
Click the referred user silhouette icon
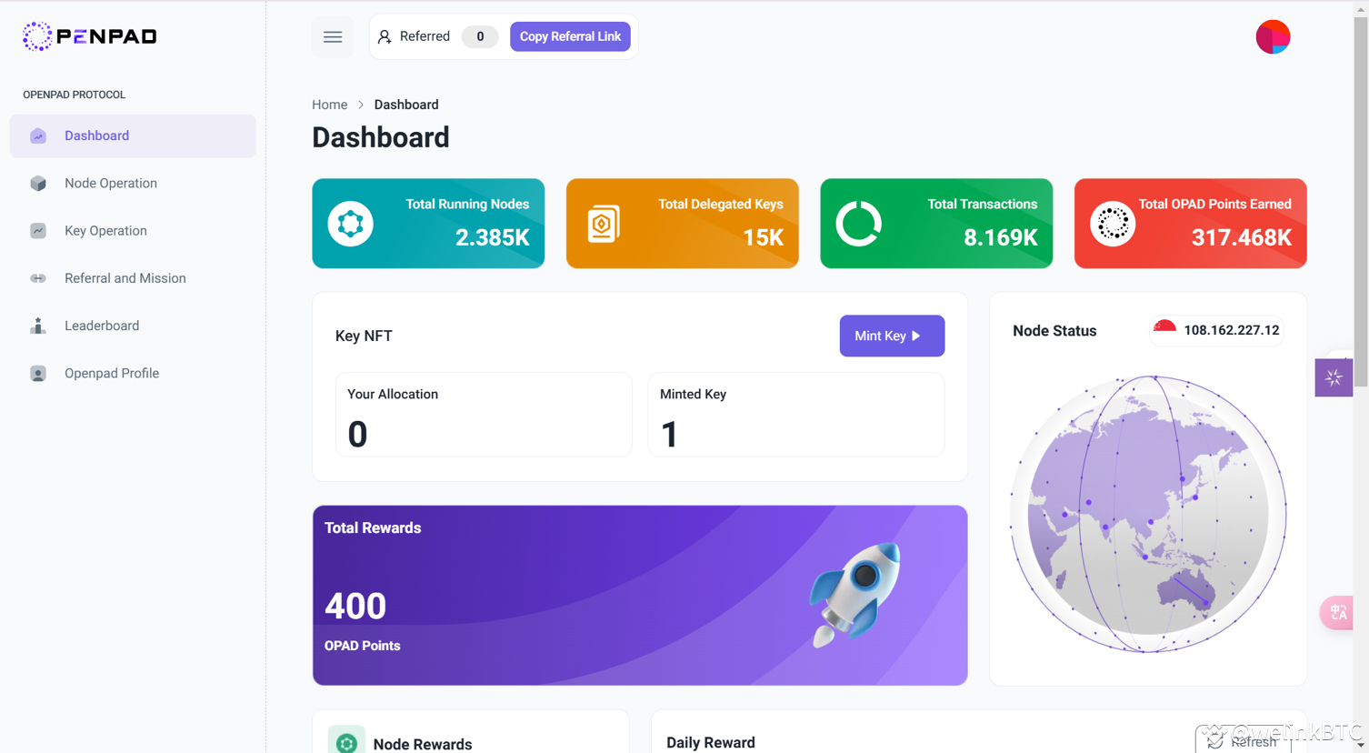coord(385,36)
